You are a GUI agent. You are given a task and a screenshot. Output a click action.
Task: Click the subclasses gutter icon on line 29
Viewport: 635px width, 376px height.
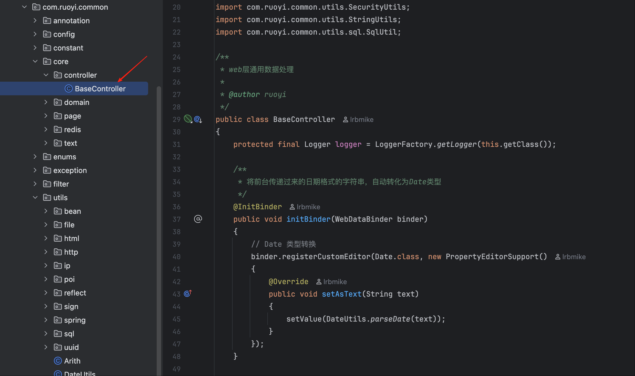click(198, 119)
